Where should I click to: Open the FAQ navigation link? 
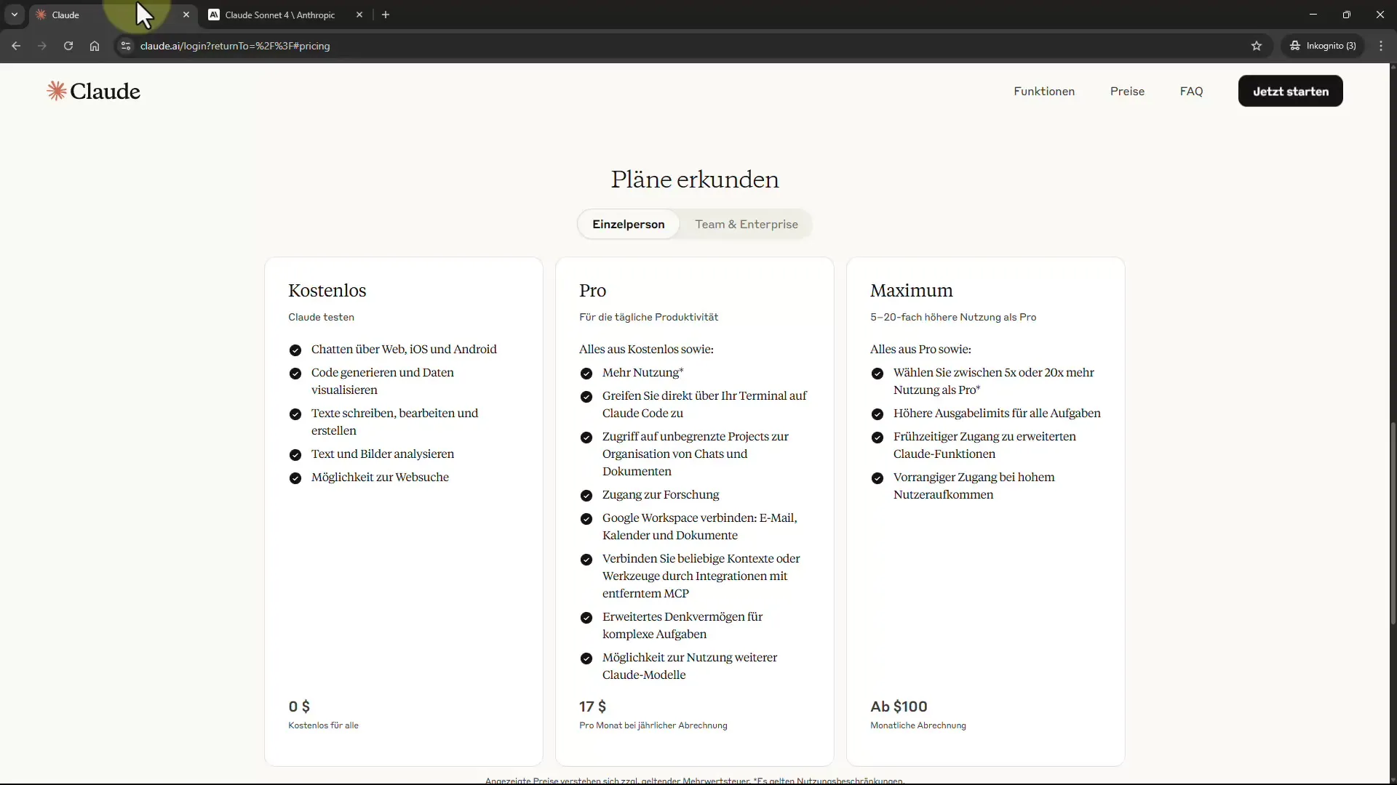1191,91
